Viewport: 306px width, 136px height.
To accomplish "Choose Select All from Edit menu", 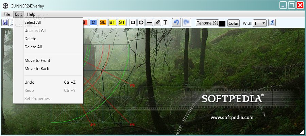I will click(48, 22).
